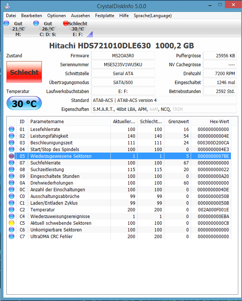
Task: Click hex value 0000000000C8
Action: pos(213,223)
